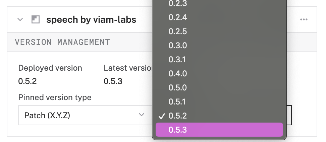Choose version 0.5.0 in dropdown
The height and width of the screenshot is (142, 326).
point(219,88)
